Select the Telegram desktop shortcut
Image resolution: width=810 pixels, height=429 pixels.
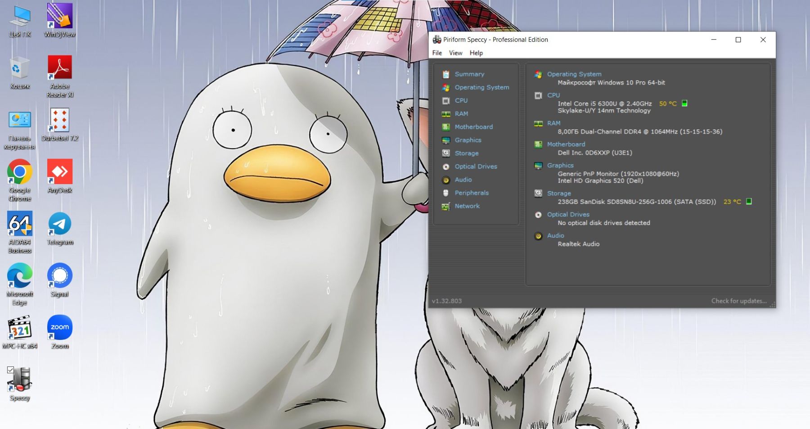pyautogui.click(x=60, y=229)
